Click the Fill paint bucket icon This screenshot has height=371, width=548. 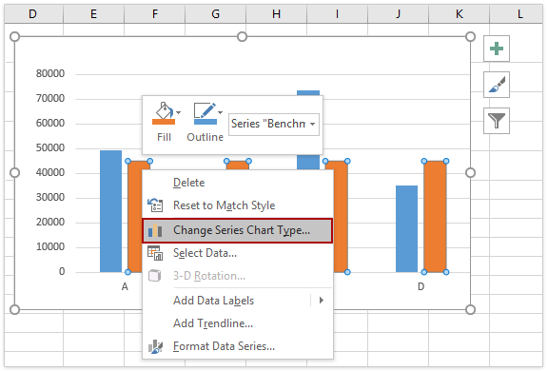pos(164,113)
